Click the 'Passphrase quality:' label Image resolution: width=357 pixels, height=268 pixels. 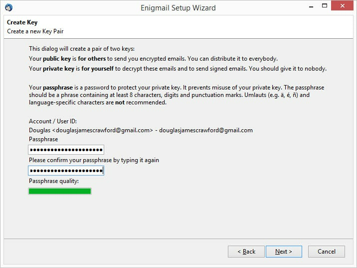tap(54, 181)
